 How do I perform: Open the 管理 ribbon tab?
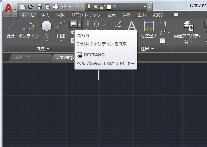click(127, 15)
